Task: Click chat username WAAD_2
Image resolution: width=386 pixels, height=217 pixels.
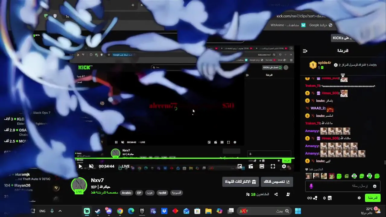Action: pos(318,108)
